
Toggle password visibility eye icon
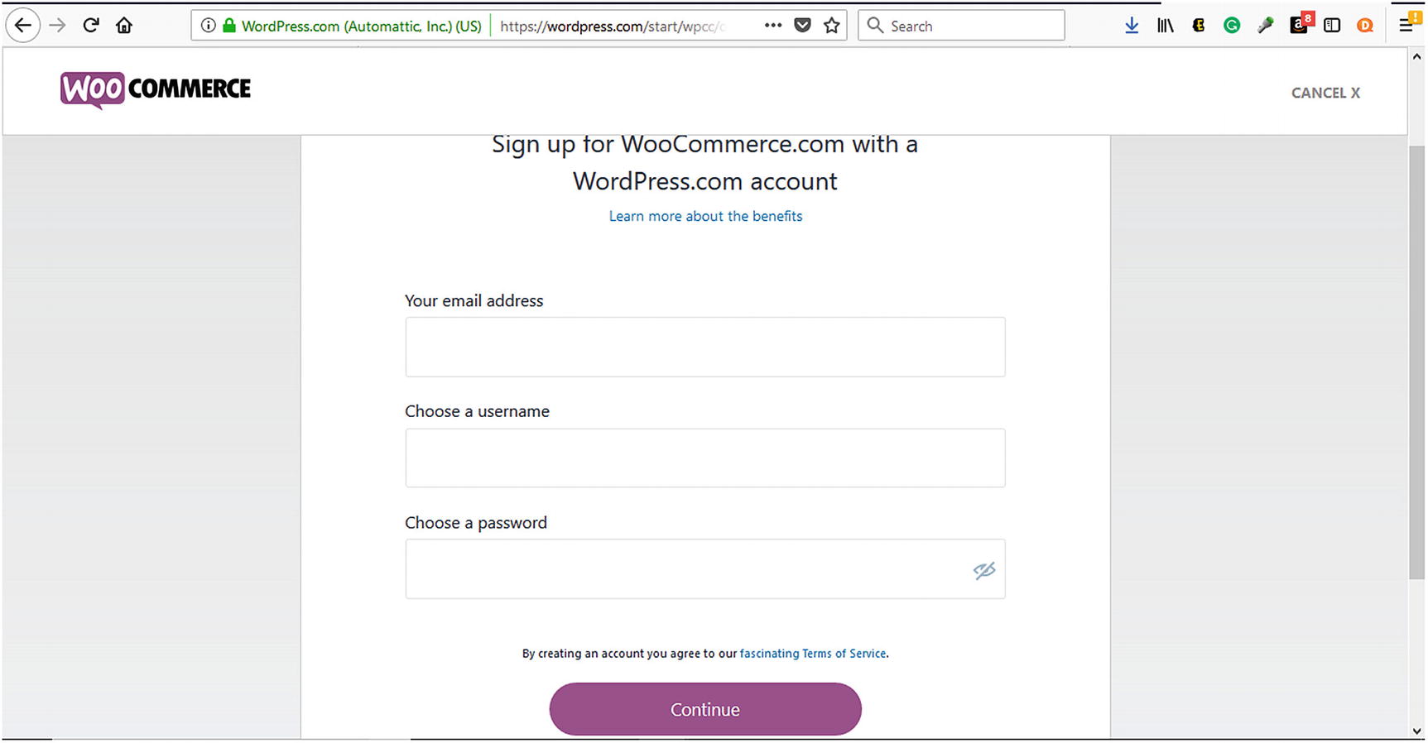tap(984, 570)
